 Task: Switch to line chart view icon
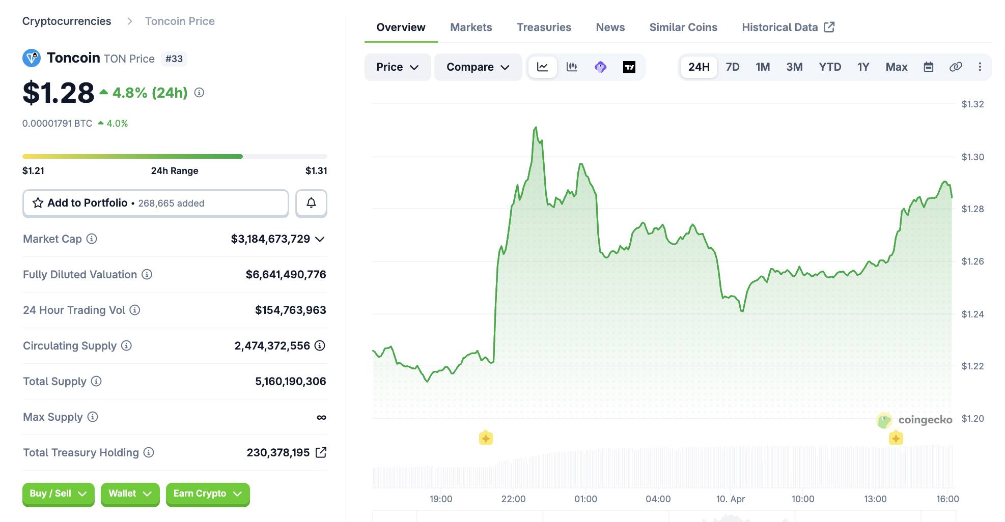coord(542,67)
